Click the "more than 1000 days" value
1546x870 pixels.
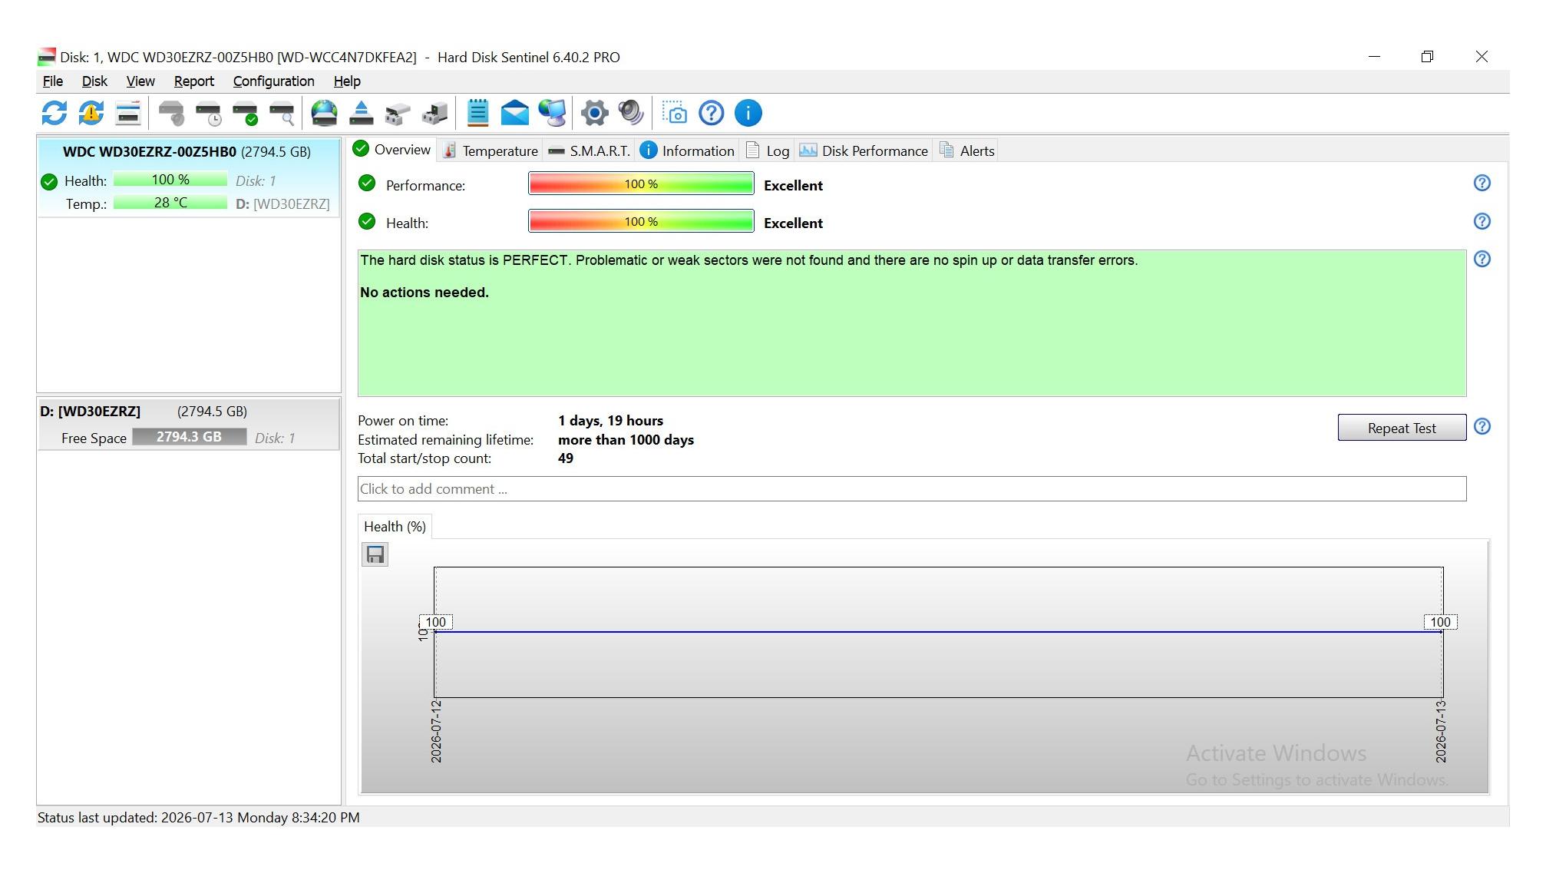click(626, 440)
